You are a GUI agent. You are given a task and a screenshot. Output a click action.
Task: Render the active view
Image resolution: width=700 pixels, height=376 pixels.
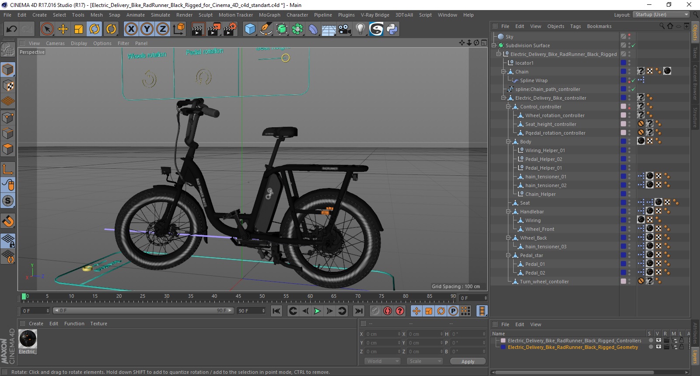click(x=197, y=29)
